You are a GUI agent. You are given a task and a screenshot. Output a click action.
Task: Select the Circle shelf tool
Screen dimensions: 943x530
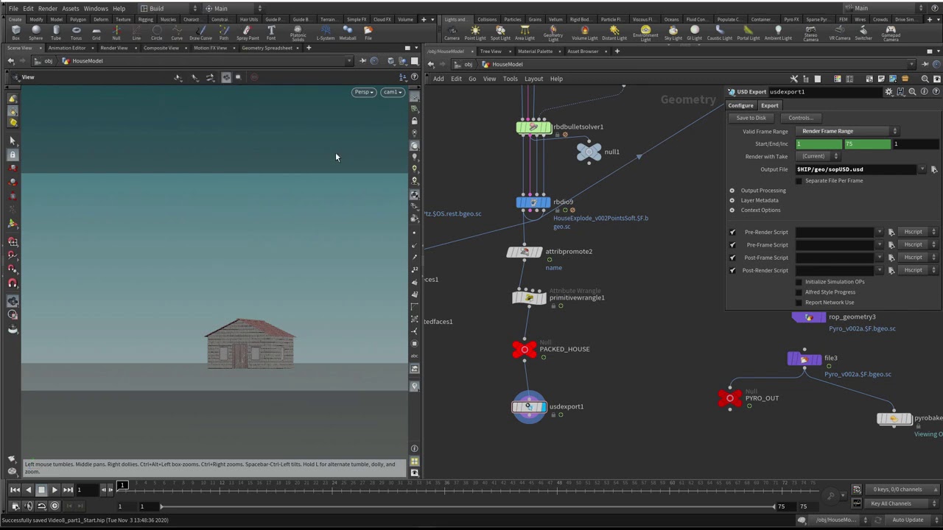pos(156,33)
